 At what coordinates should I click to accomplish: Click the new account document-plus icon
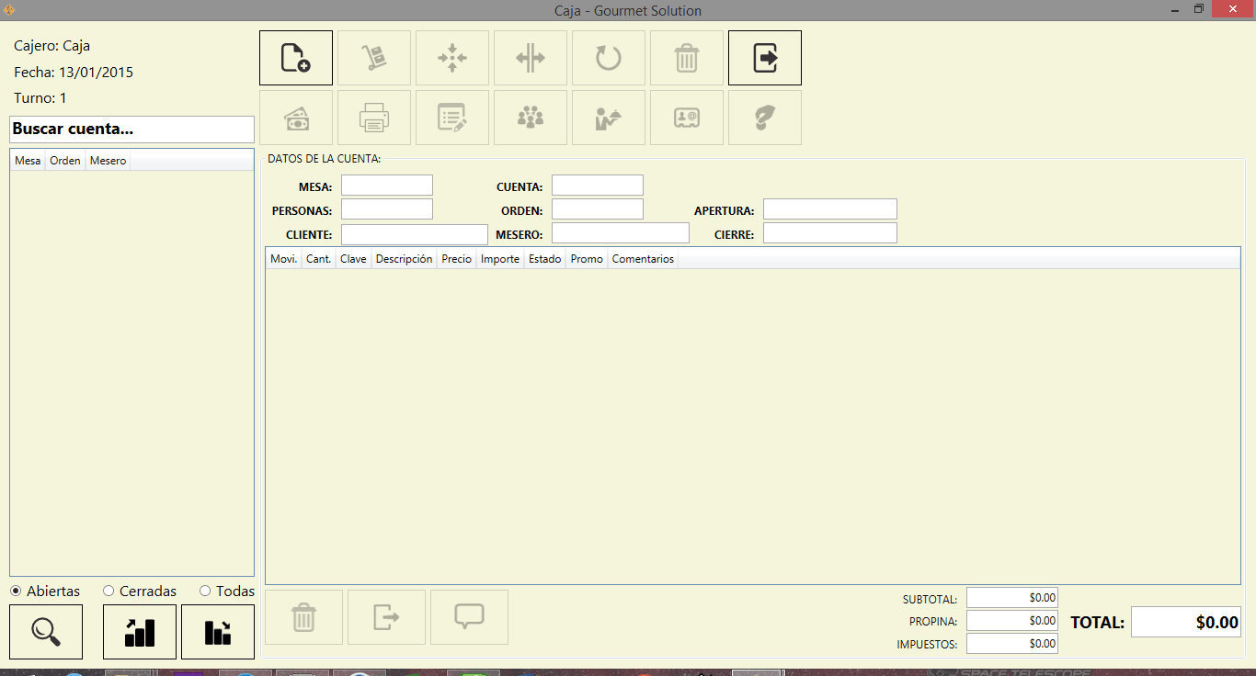(295, 58)
